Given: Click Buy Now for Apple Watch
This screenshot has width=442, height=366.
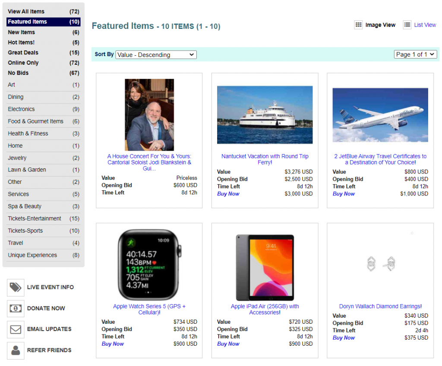Looking at the screenshot, I should point(113,344).
